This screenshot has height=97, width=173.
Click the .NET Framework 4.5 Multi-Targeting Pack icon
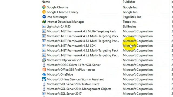click(44, 31)
